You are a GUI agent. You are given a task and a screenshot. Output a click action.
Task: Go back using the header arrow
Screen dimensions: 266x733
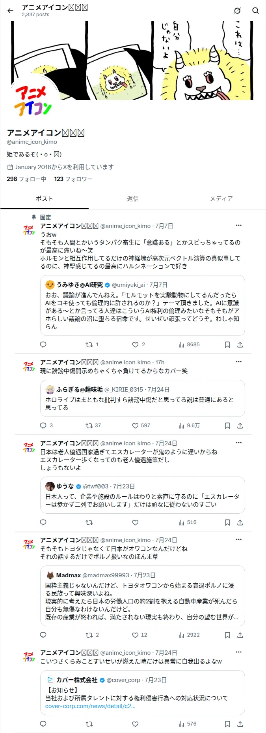pos(11,11)
